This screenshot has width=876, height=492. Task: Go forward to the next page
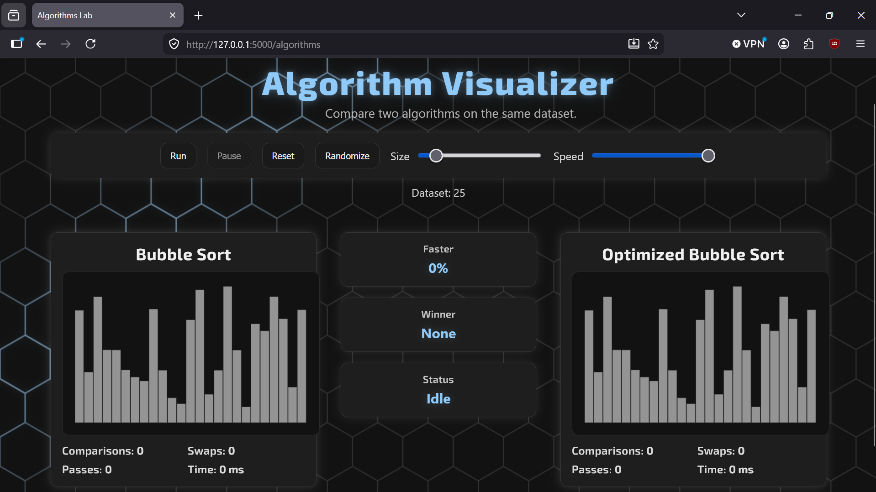click(66, 44)
